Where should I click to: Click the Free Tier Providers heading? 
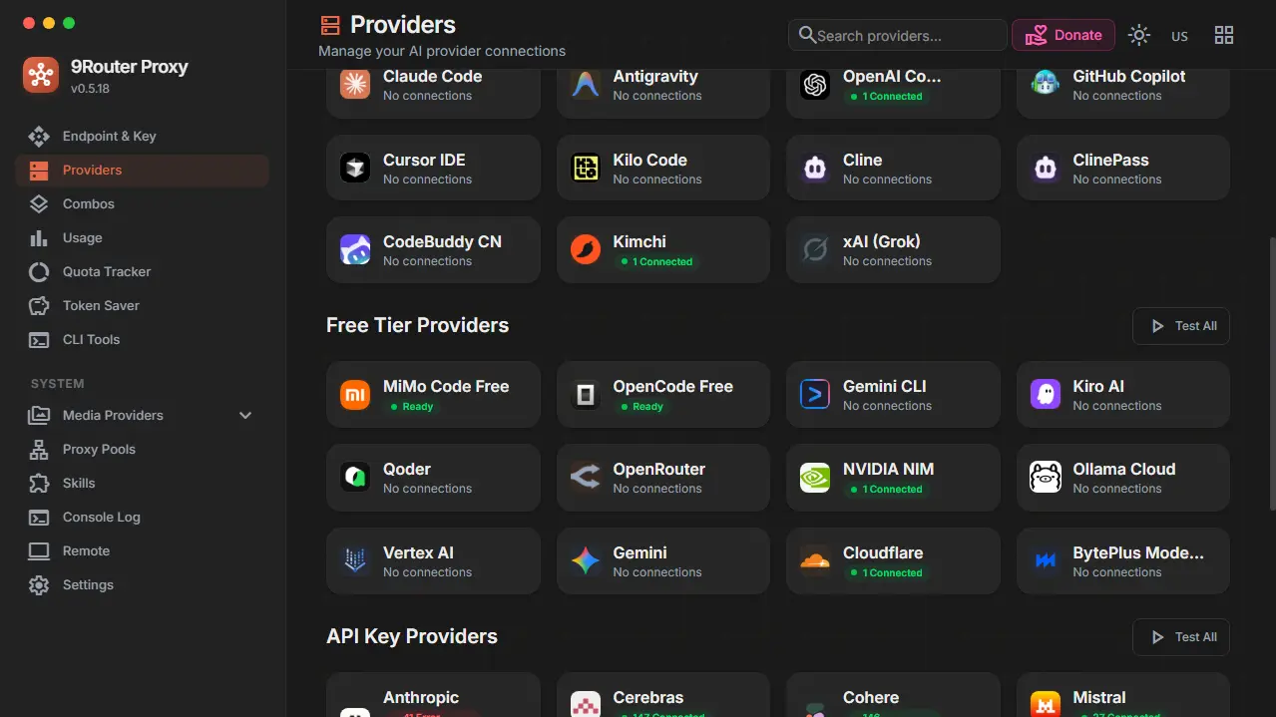(x=417, y=325)
